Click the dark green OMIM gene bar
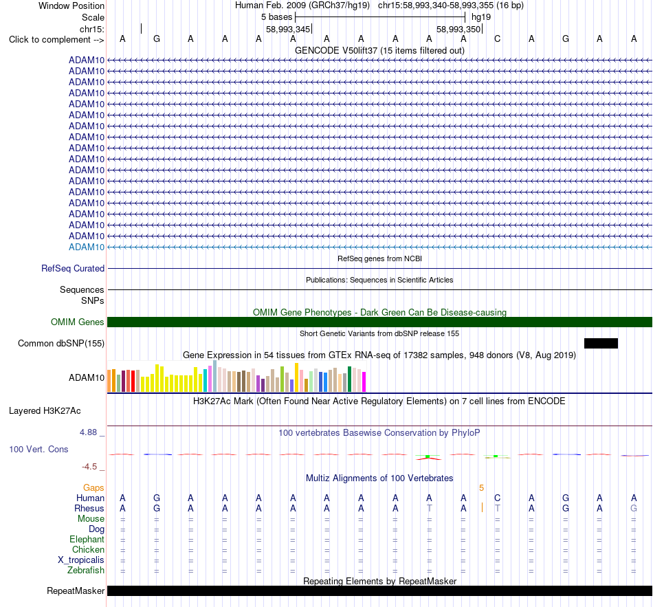The width and height of the screenshot is (653, 607). click(x=379, y=322)
